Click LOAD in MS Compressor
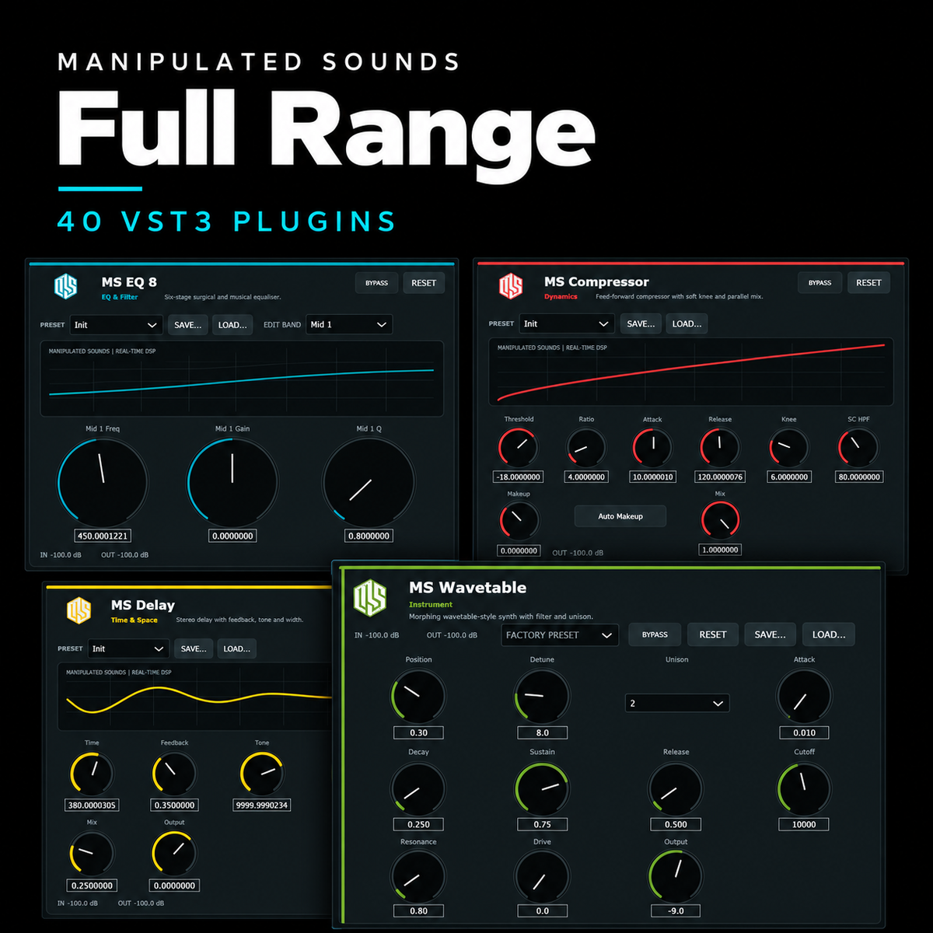The image size is (933, 933). point(687,323)
